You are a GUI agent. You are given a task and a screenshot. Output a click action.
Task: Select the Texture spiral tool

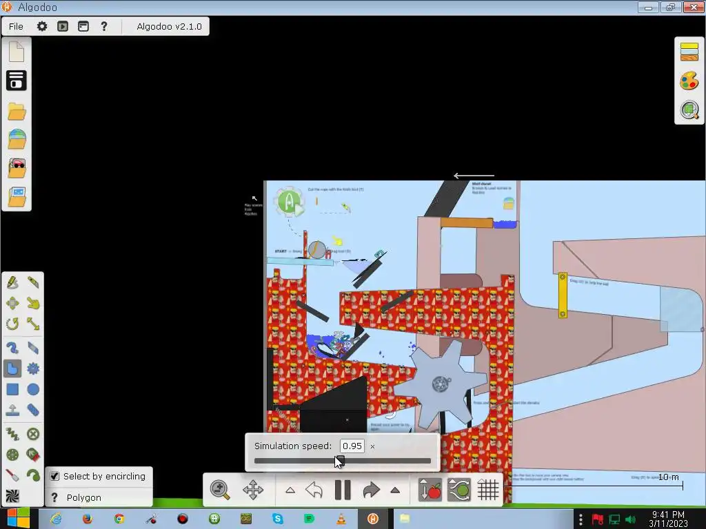12,496
